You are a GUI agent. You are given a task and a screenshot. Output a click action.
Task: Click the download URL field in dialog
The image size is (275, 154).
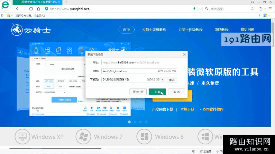(139, 62)
